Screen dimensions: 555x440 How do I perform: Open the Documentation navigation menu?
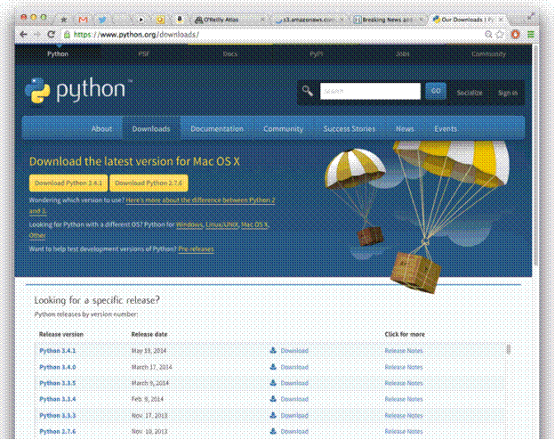coord(217,128)
